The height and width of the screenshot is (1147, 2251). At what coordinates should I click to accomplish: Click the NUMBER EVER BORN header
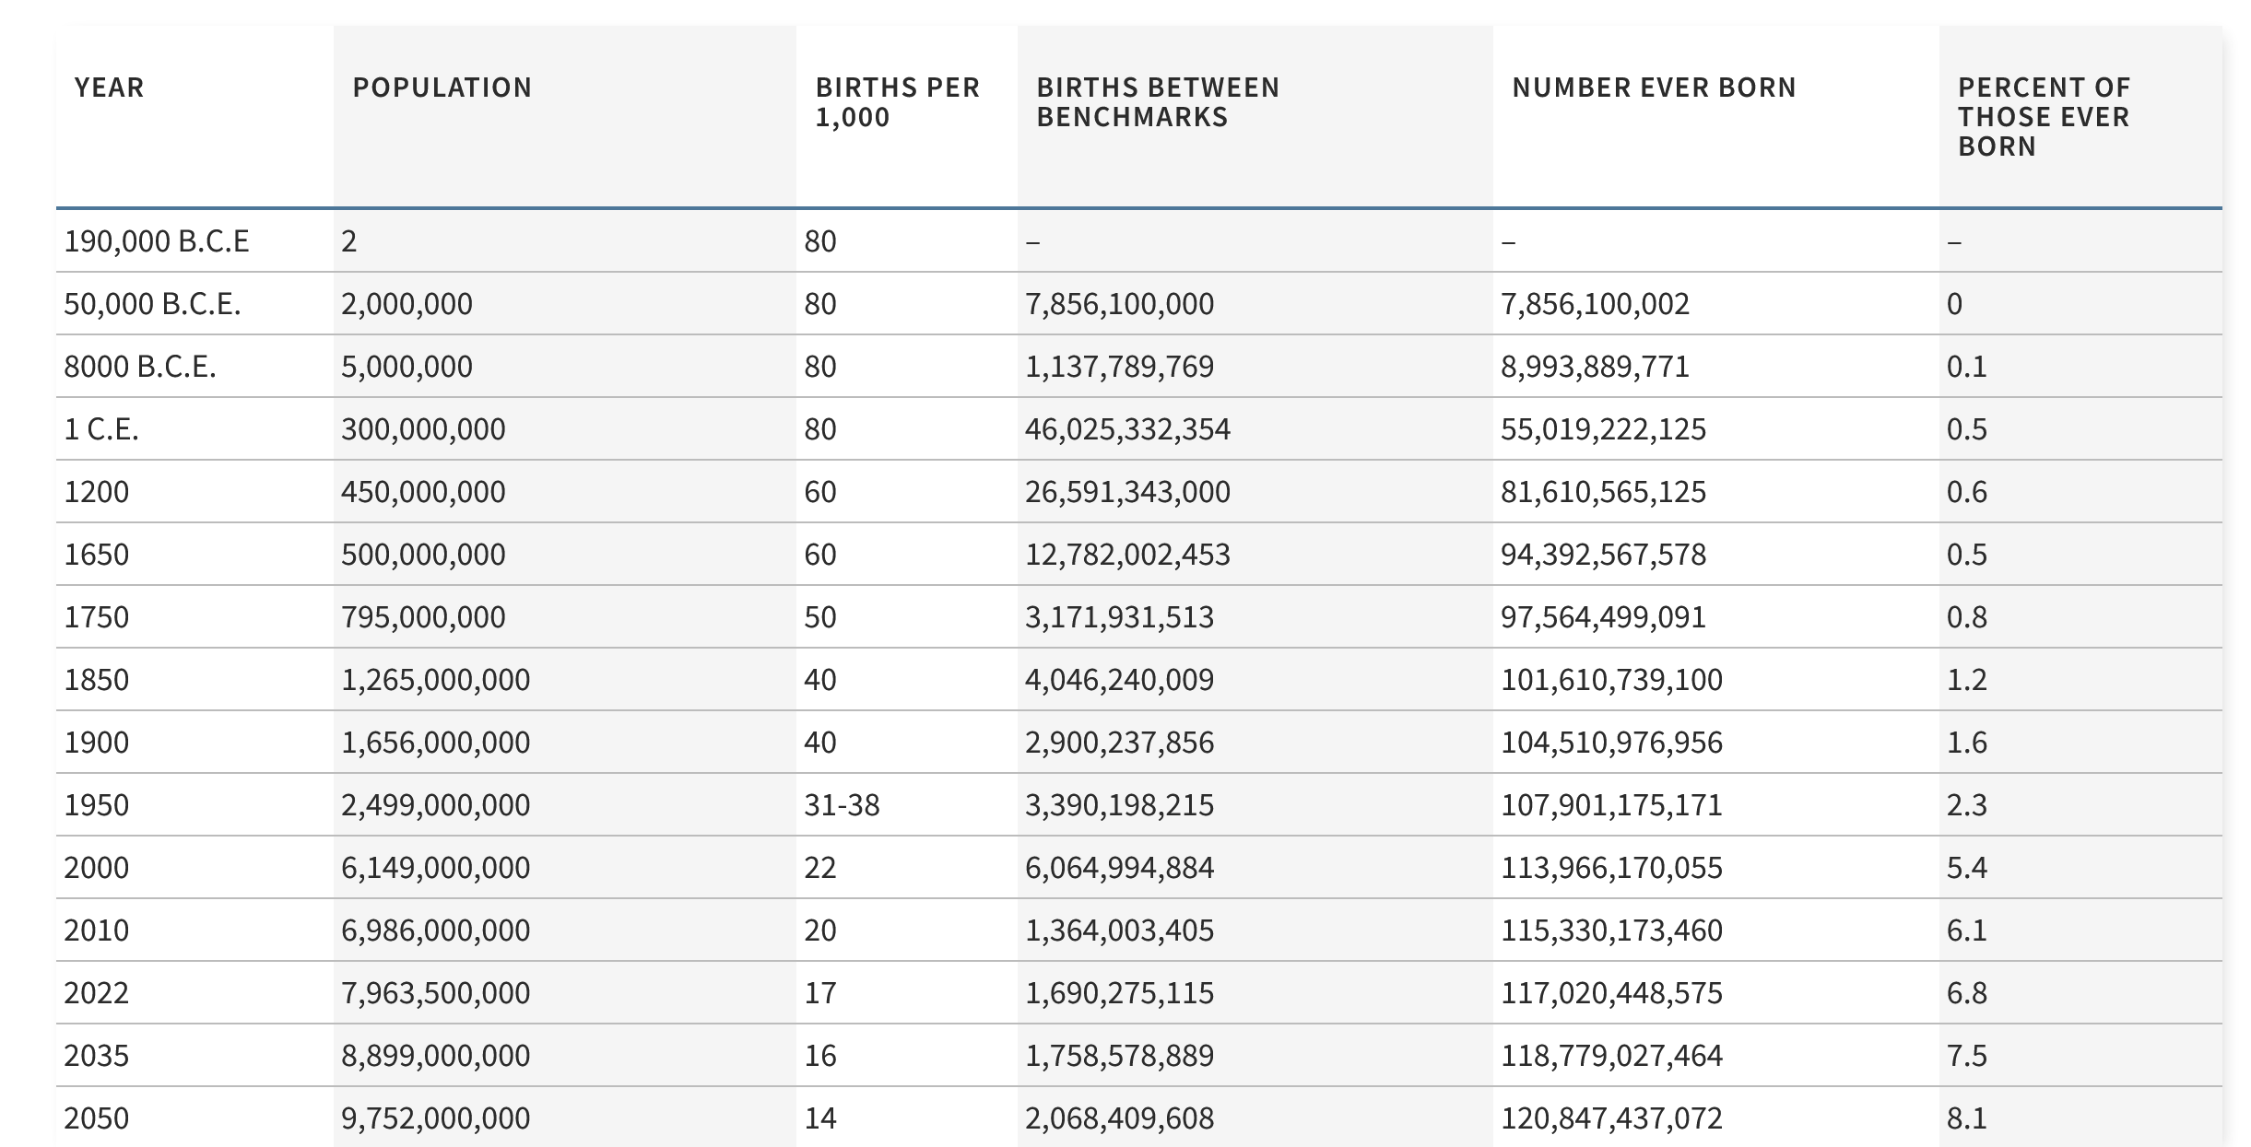click(x=1654, y=88)
